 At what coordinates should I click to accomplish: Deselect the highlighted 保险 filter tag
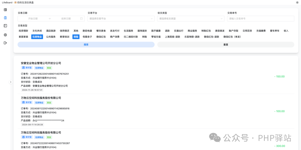coord(76,37)
